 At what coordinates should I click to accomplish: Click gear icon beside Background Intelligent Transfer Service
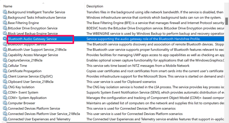[x=5, y=12]
